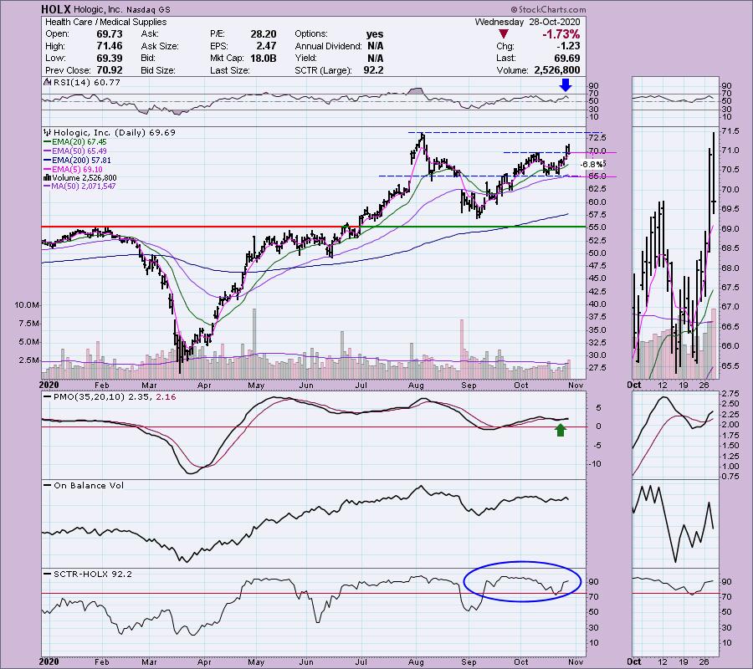The height and width of the screenshot is (669, 753).
Task: Click the percent change -1.73%
Action: pyautogui.click(x=561, y=34)
